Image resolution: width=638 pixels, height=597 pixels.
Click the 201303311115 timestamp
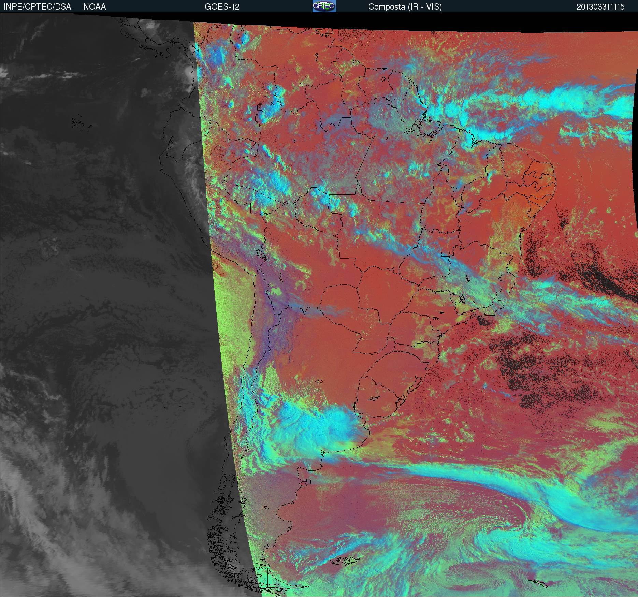point(600,7)
